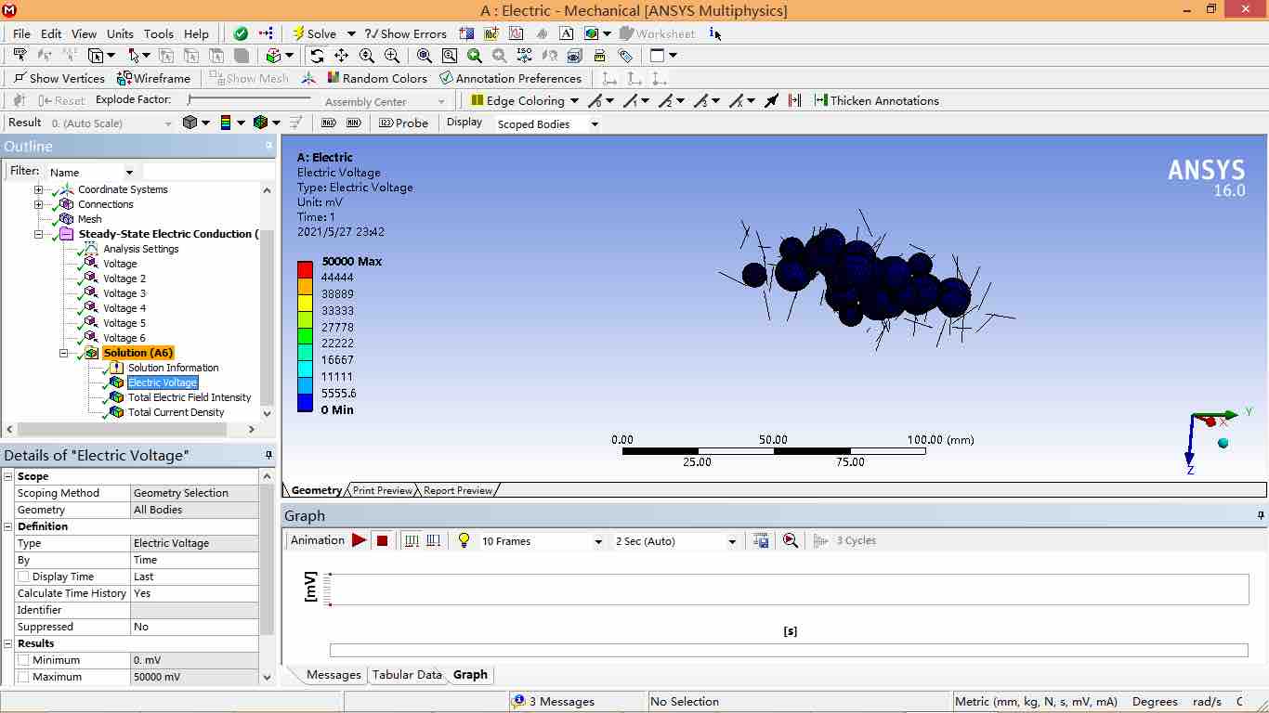Open the Tools menu
The width and height of the screenshot is (1269, 713).
(x=159, y=33)
